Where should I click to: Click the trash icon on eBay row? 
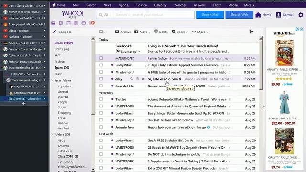(x=137, y=79)
